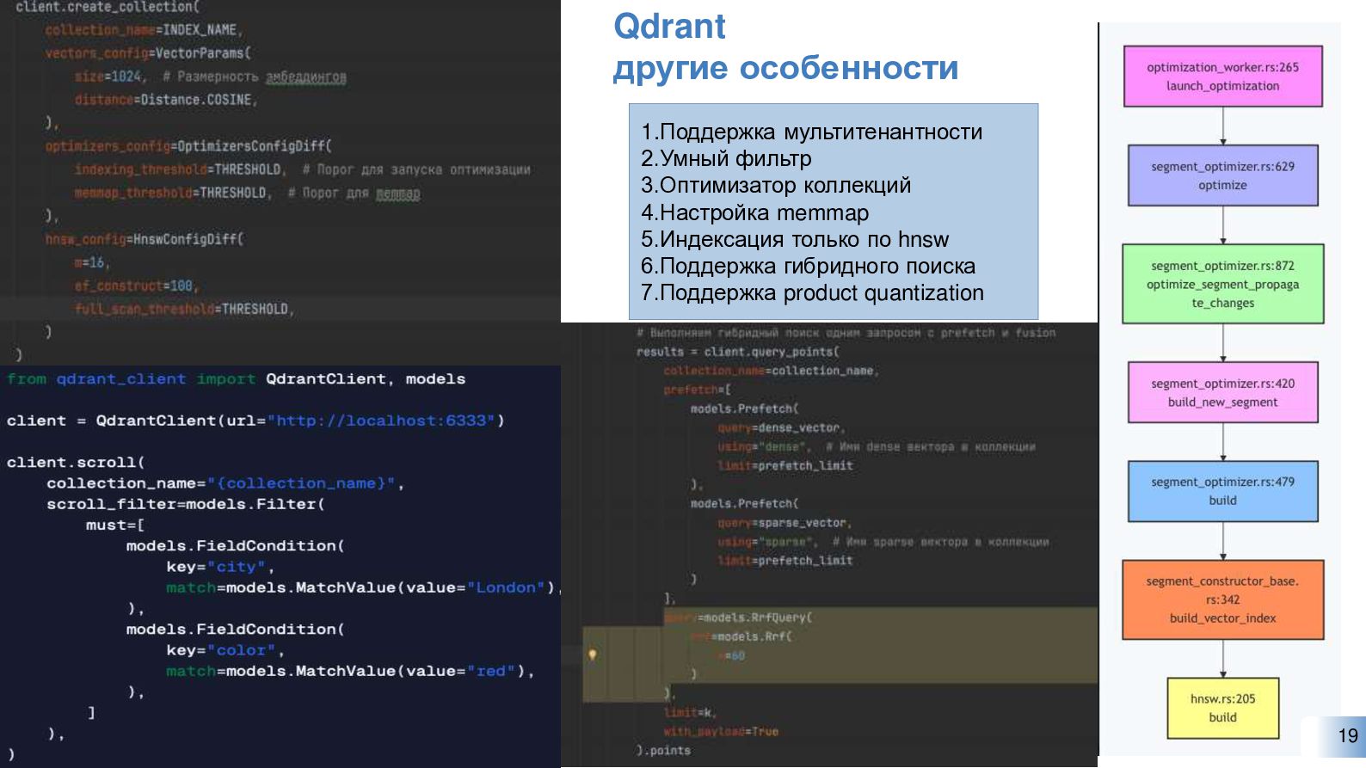Screen dimensions: 1366x768
Task: Select list item "2.Умный фильтр"
Action: point(726,158)
